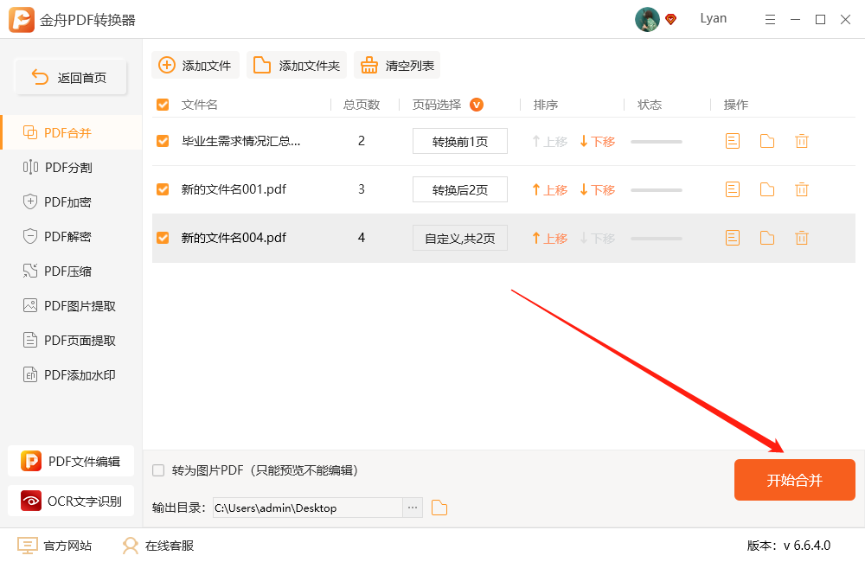Open page selection for 新的文件名001.pdf
The width and height of the screenshot is (865, 562).
click(459, 189)
